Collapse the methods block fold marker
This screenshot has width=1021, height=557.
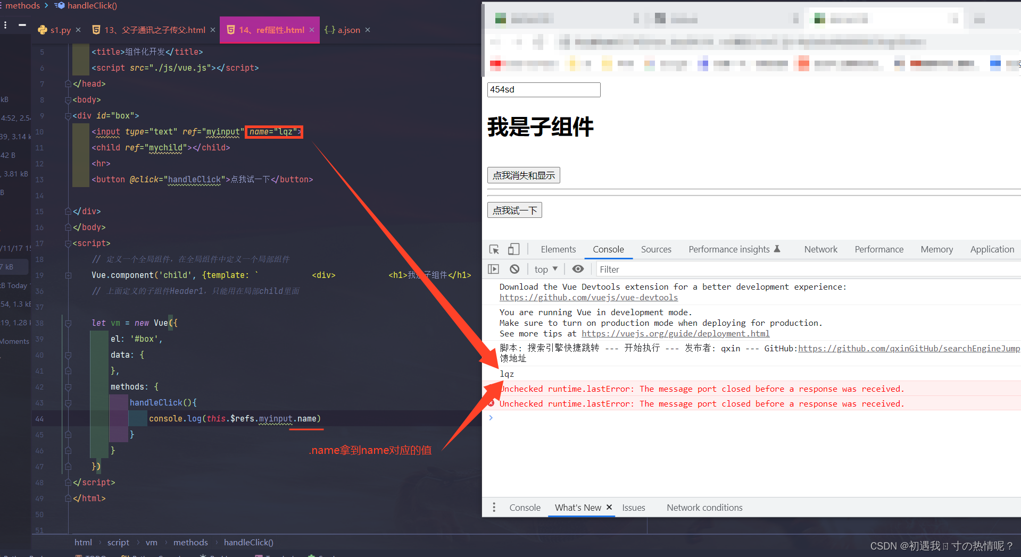68,386
